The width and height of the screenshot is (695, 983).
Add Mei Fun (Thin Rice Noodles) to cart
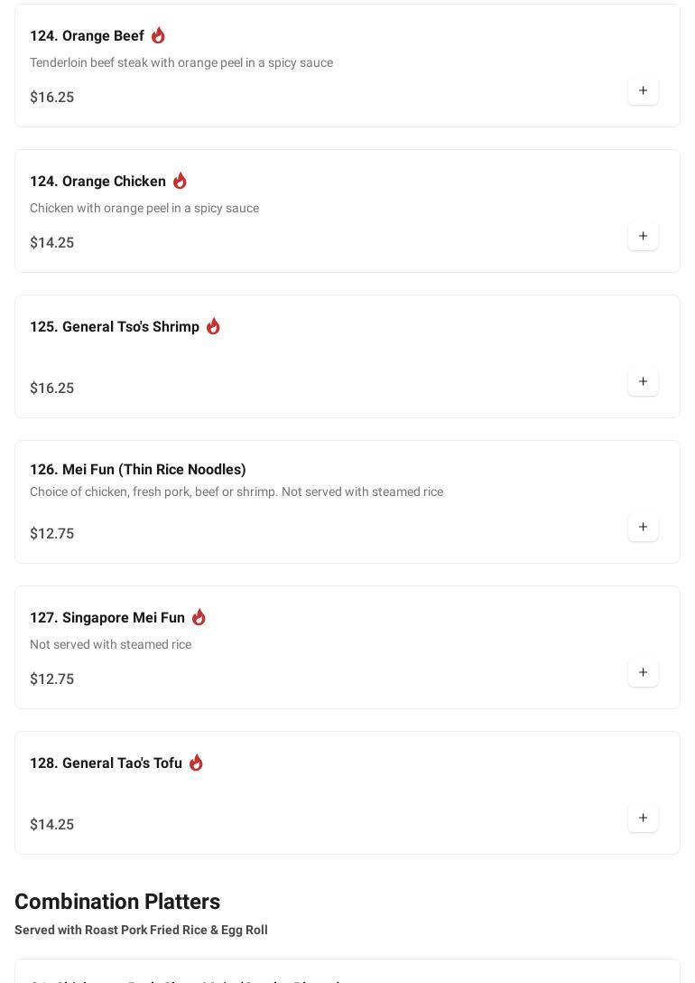click(x=643, y=527)
